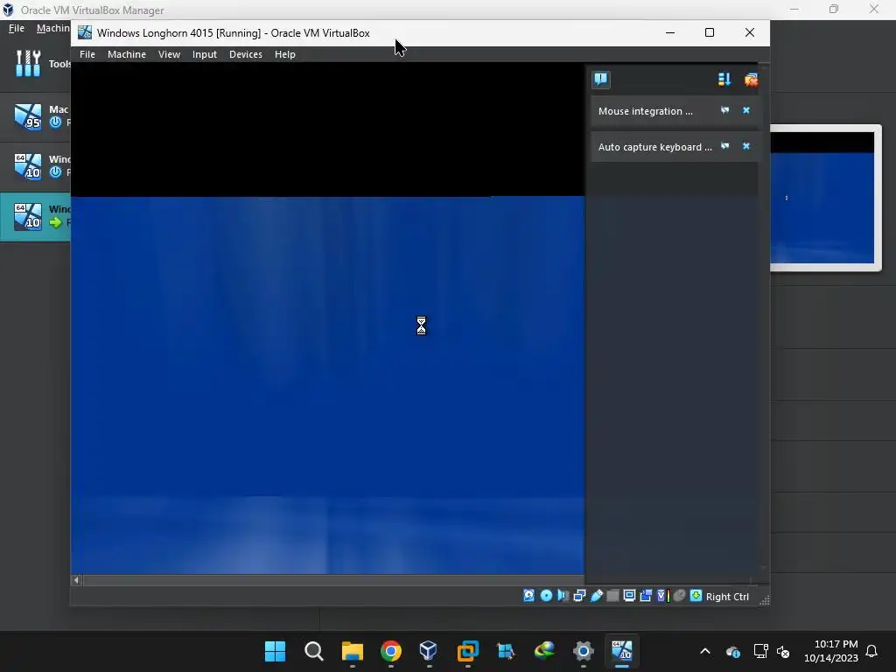Image resolution: width=896 pixels, height=672 pixels.
Task: Open the Machine menu in VM window
Action: pos(127,54)
